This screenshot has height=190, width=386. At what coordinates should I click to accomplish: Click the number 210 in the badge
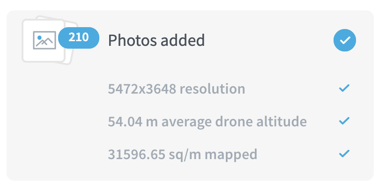point(79,37)
